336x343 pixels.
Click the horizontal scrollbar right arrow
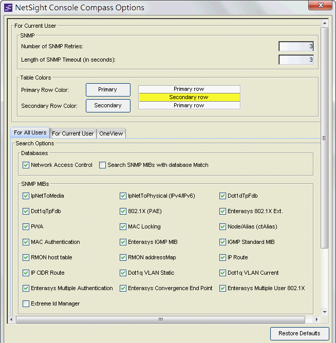pos(316,319)
